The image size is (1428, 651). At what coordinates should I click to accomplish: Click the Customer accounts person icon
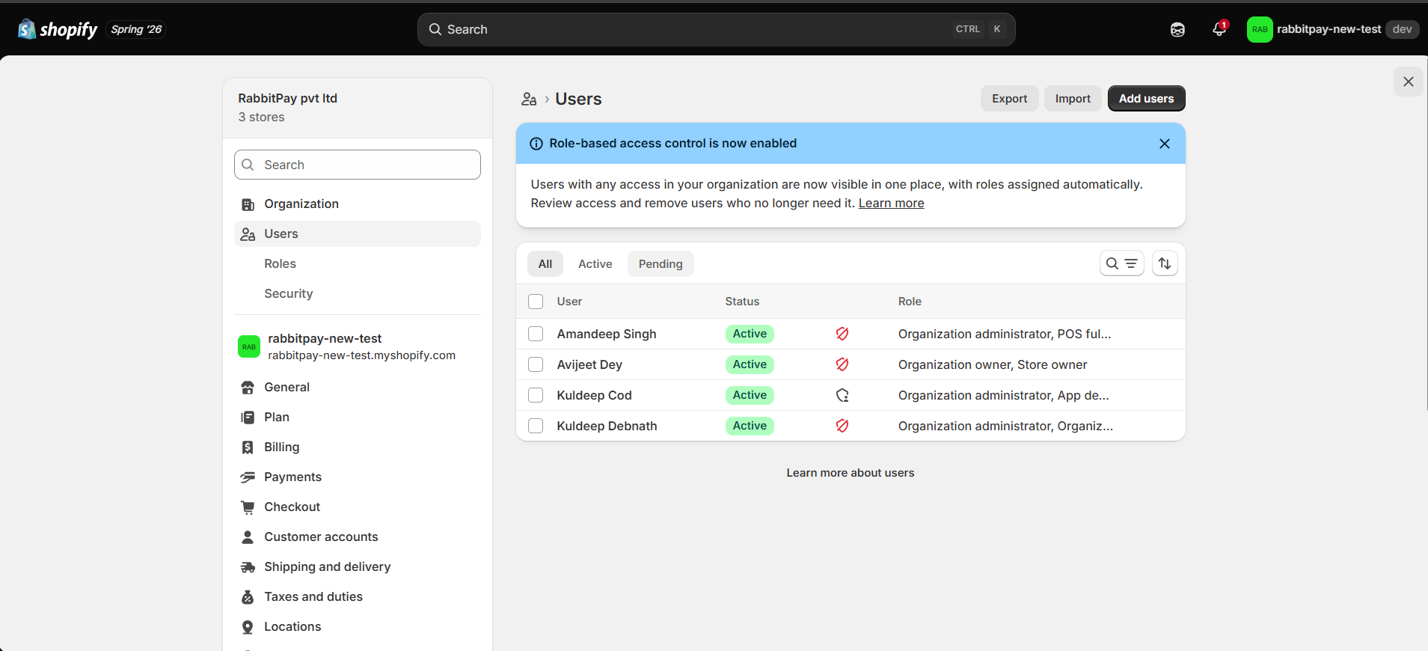point(248,537)
